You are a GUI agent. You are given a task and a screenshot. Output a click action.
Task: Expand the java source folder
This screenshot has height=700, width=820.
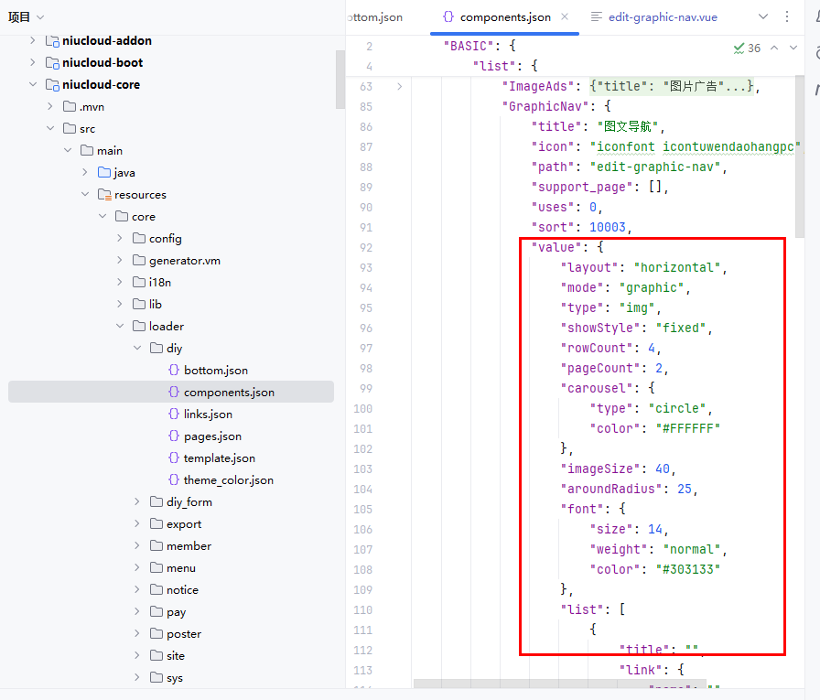pyautogui.click(x=85, y=173)
